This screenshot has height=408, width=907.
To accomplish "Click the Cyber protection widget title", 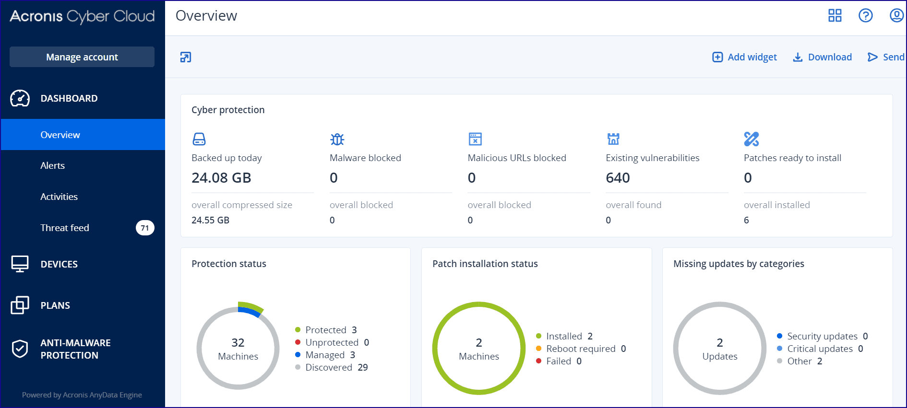I will (228, 110).
